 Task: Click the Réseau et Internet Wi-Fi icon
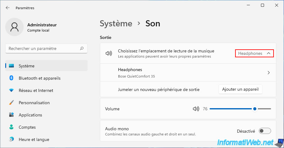point(11,90)
